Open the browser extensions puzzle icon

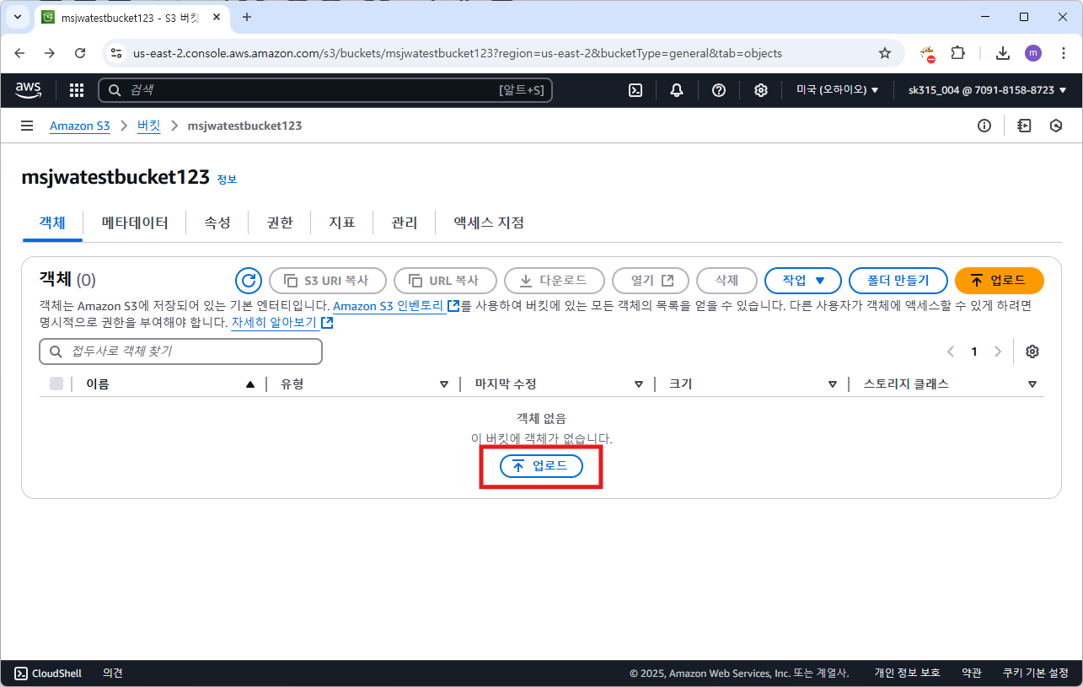point(958,53)
